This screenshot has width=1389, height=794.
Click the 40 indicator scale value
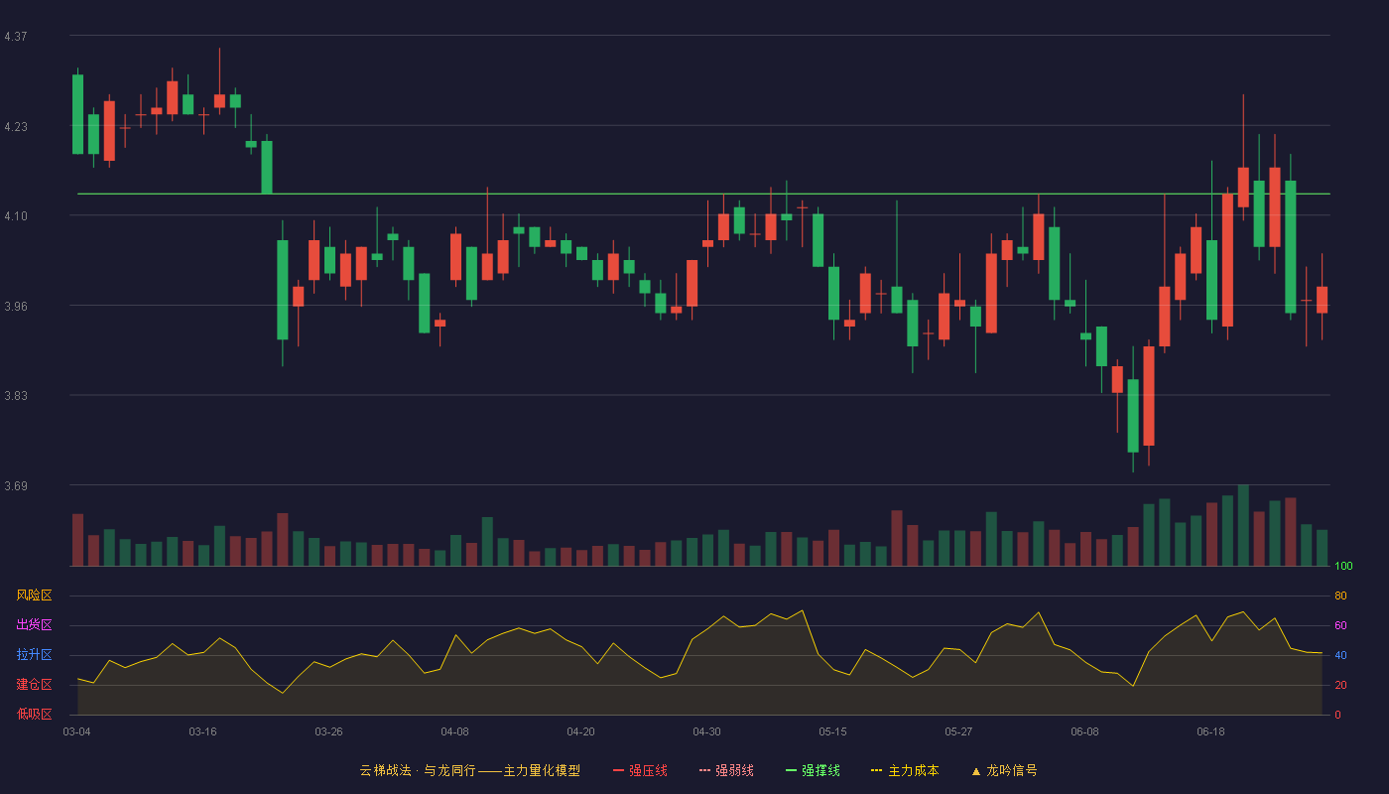coord(1340,655)
